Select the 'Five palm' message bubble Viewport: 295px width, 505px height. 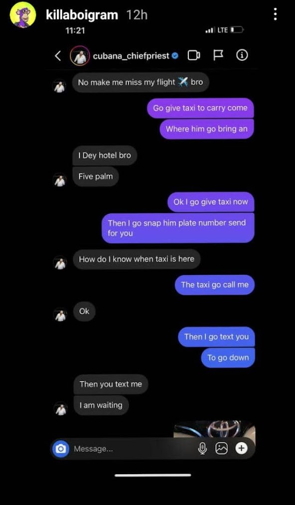(x=96, y=176)
